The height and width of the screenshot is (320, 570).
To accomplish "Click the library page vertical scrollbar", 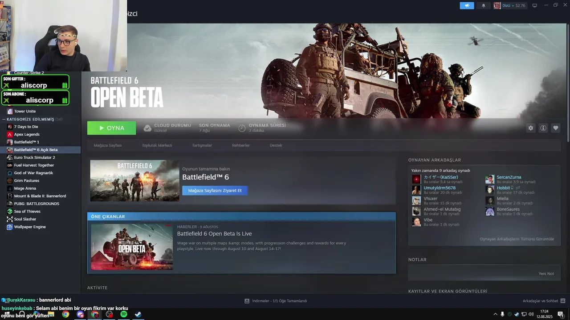I will pos(568,82).
